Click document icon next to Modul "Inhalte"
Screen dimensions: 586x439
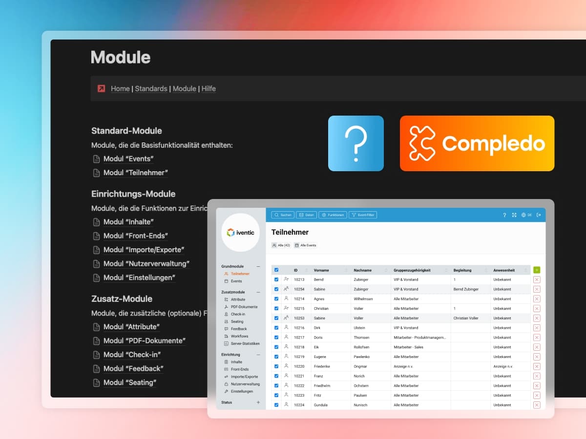click(x=96, y=222)
